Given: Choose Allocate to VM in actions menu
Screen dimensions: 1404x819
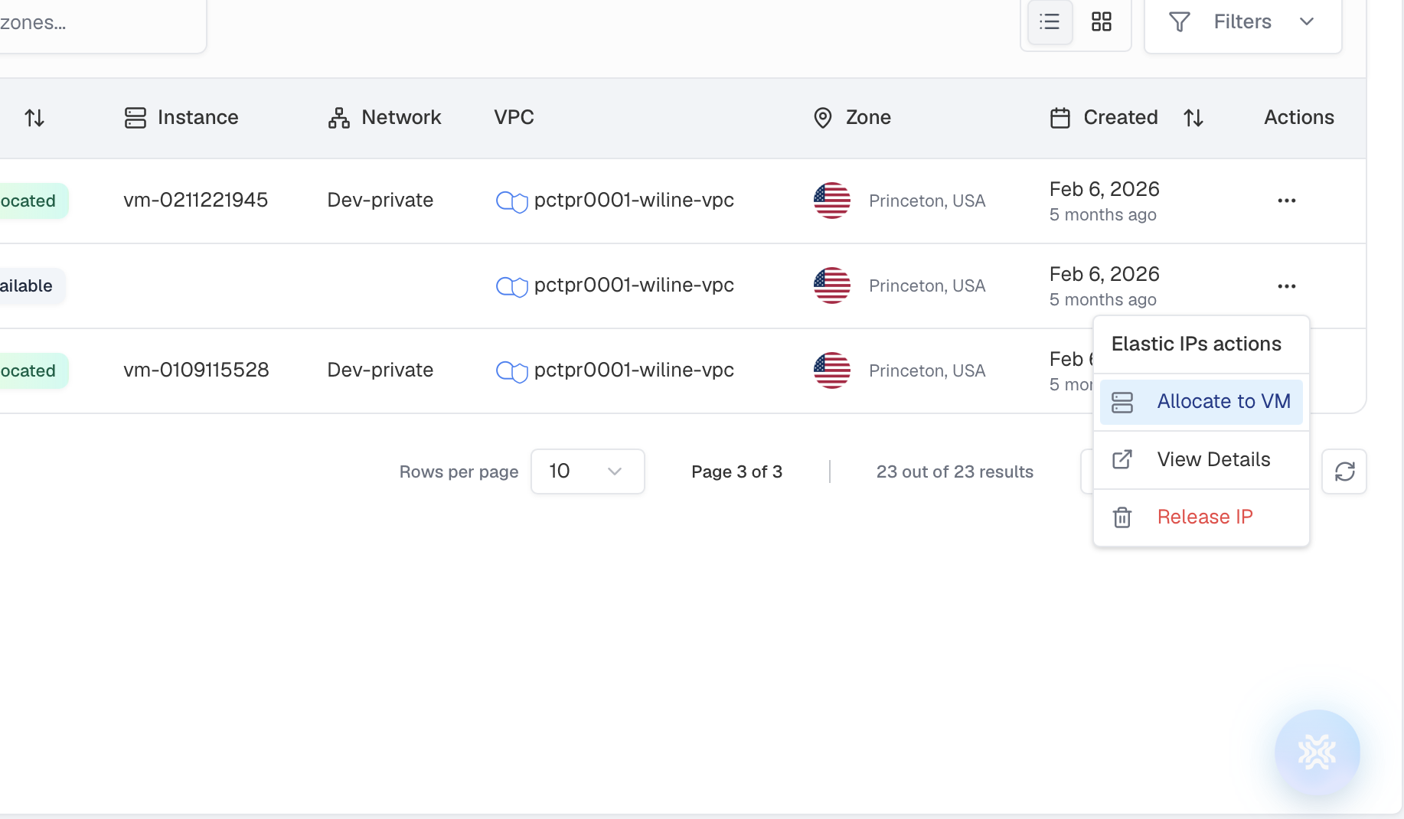Looking at the screenshot, I should pos(1201,402).
